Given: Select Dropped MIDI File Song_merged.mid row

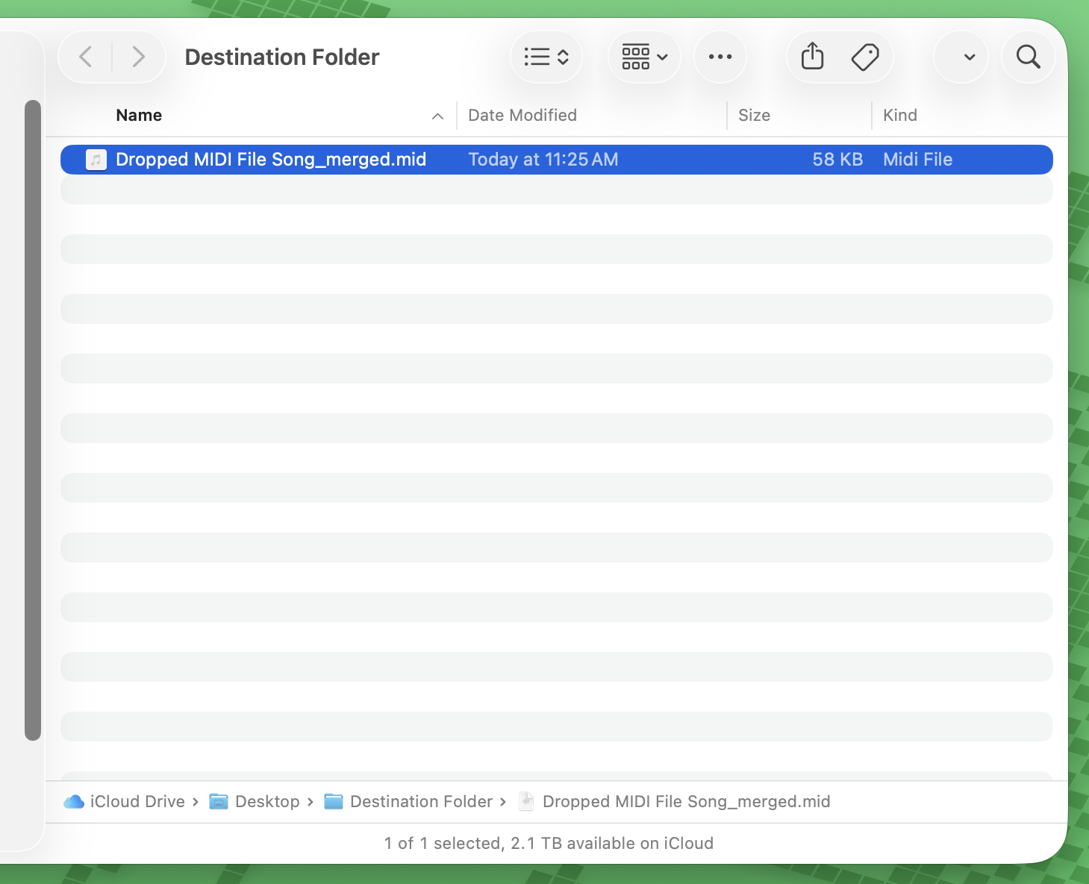Looking at the screenshot, I should 557,160.
